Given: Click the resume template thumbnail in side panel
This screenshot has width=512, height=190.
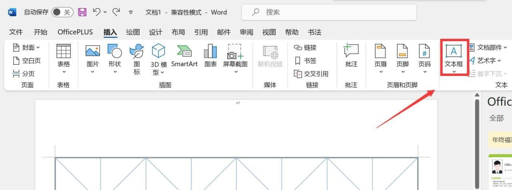Looking at the screenshot, I should [501, 172].
